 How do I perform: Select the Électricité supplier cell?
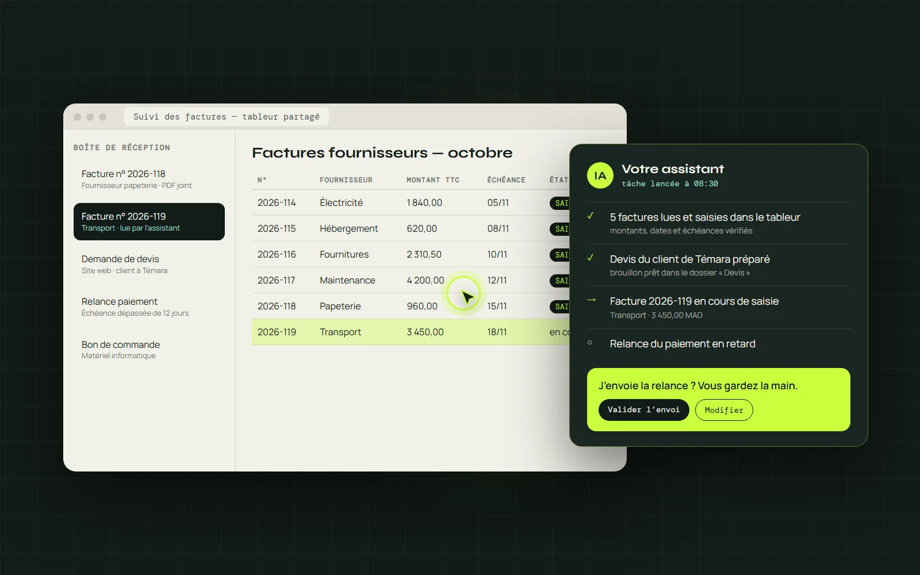click(342, 202)
